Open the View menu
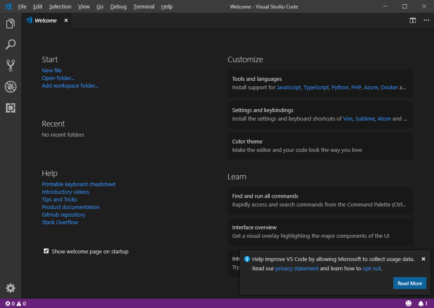The image size is (434, 308). click(84, 7)
